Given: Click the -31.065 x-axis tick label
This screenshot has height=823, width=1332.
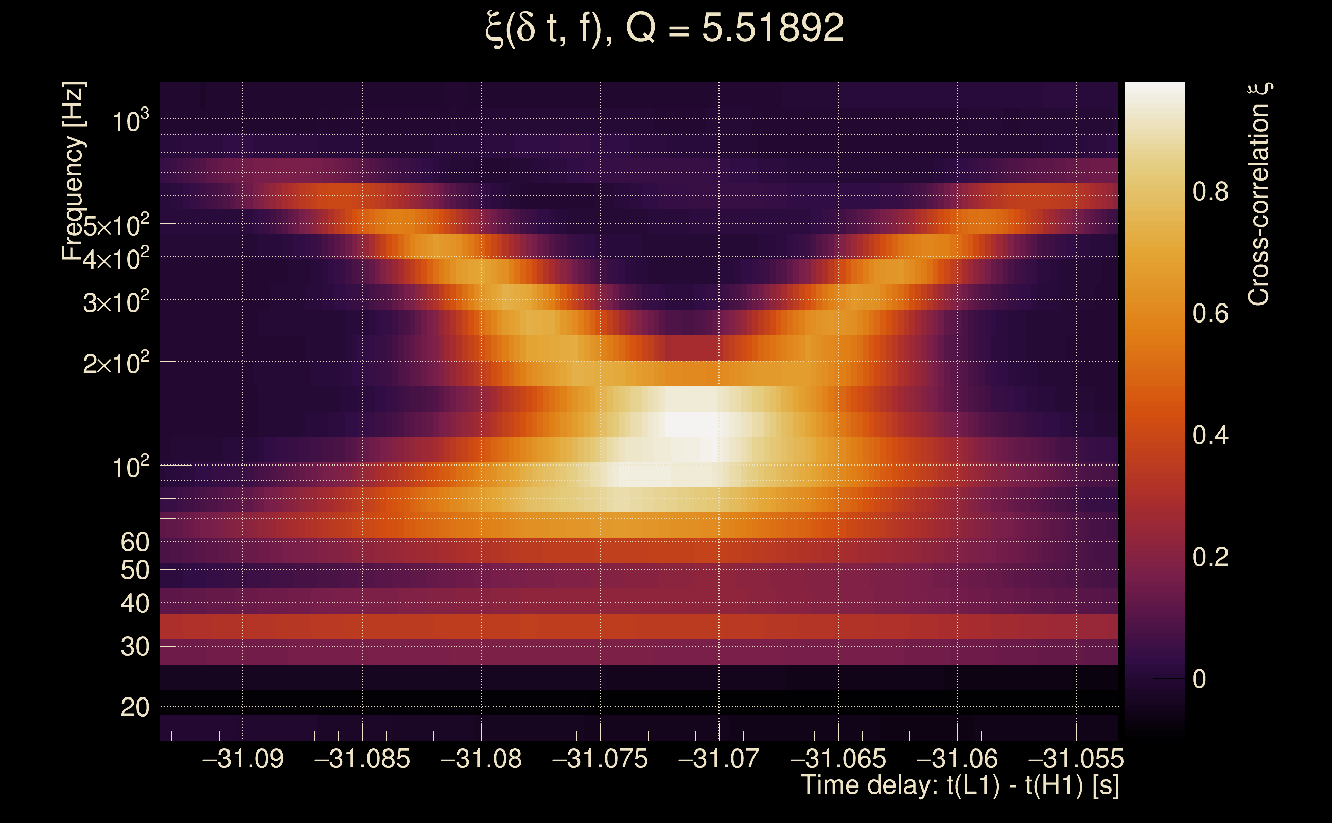Looking at the screenshot, I should 838,759.
